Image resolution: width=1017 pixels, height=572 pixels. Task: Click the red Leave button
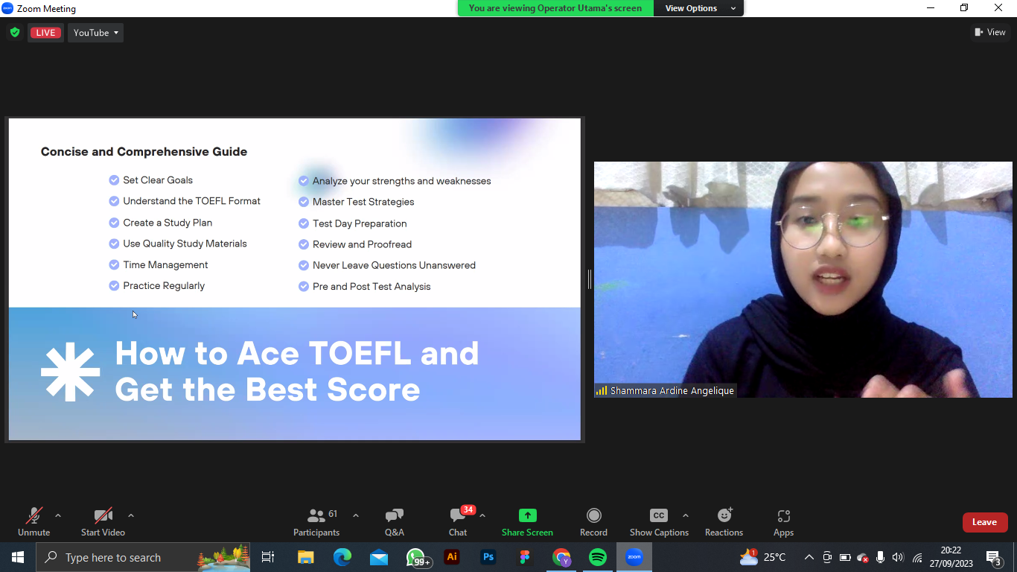point(984,522)
